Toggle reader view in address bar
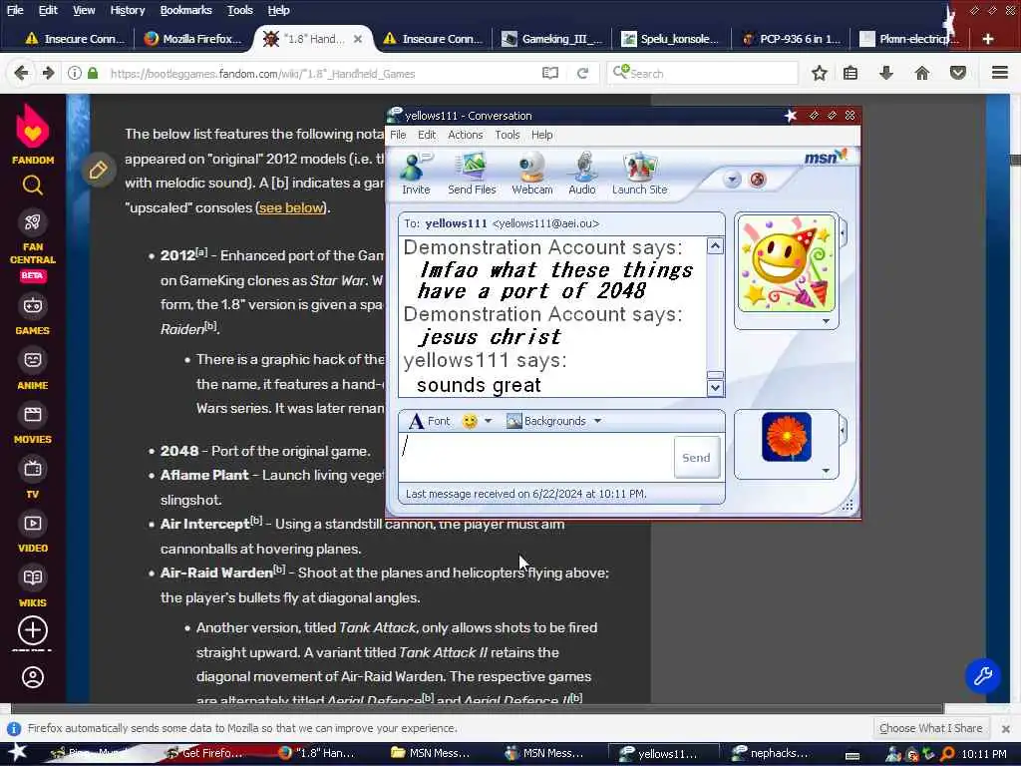 pos(550,73)
